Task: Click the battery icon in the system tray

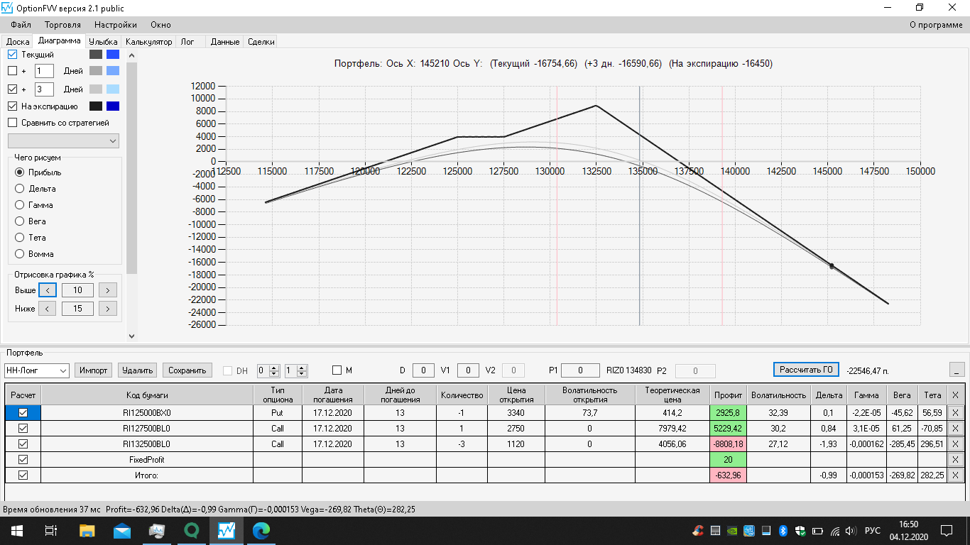Action: click(818, 531)
